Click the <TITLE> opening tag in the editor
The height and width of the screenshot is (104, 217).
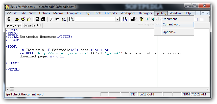click(x=13, y=37)
